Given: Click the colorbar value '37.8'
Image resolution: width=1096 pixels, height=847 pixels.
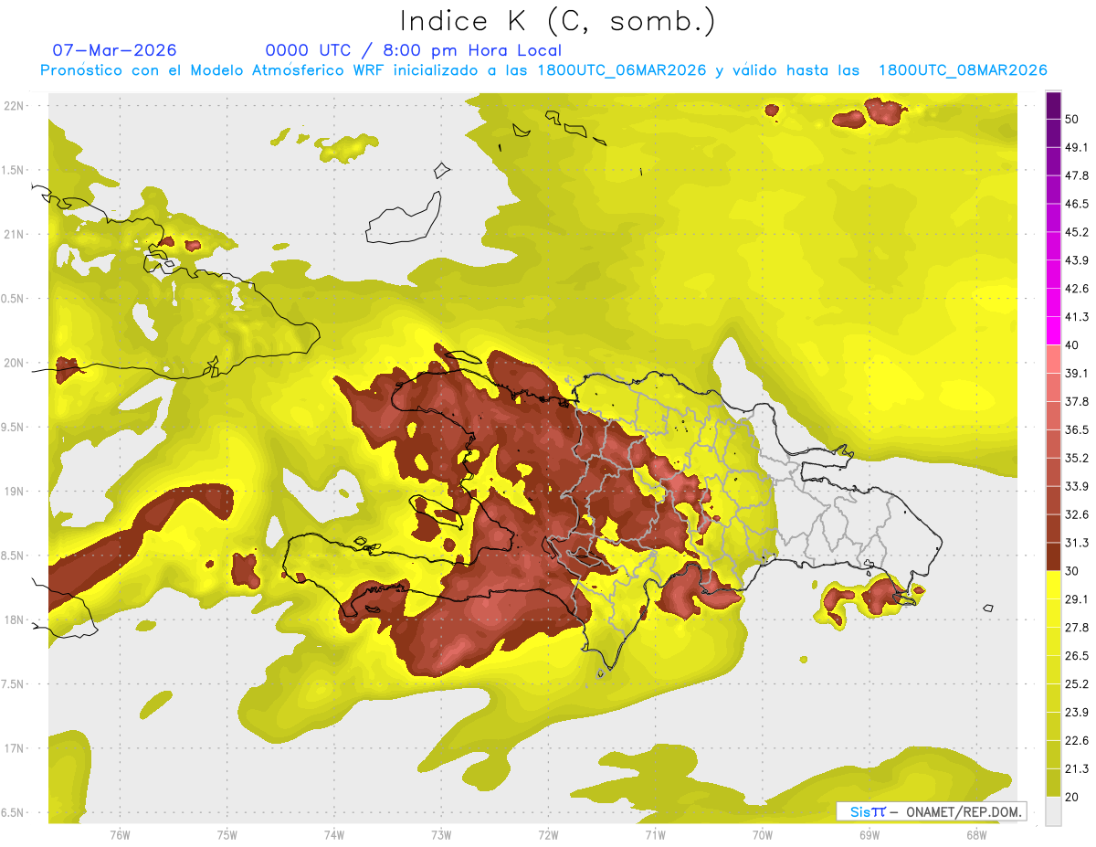Looking at the screenshot, I should (x=1077, y=401).
